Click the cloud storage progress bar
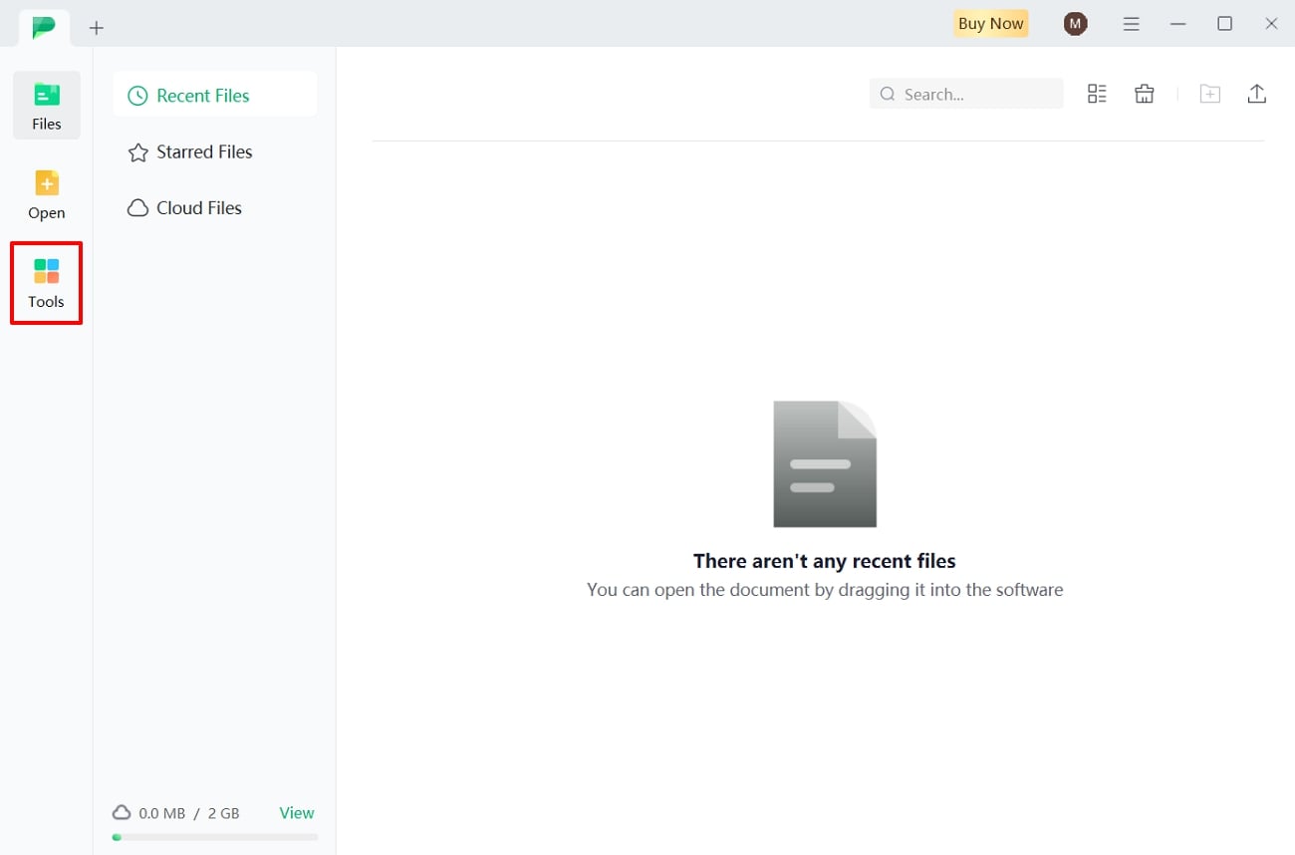 tap(215, 837)
